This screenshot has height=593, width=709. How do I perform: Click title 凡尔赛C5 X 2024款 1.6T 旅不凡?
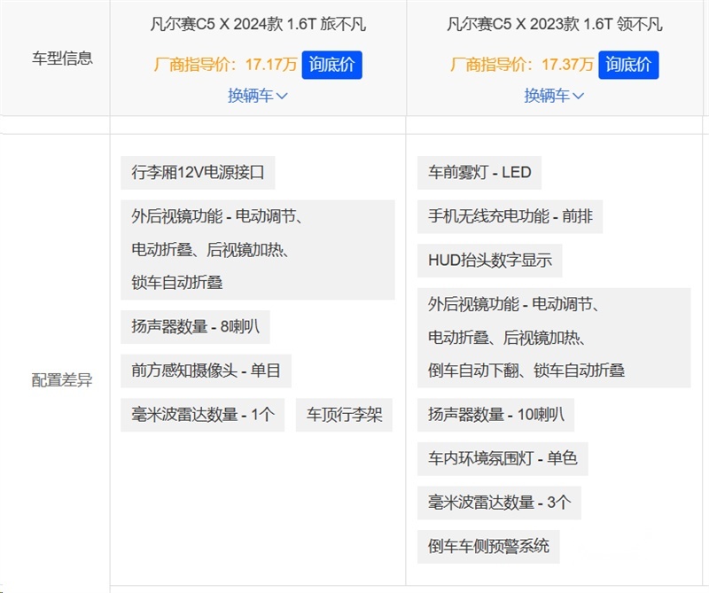pos(258,24)
